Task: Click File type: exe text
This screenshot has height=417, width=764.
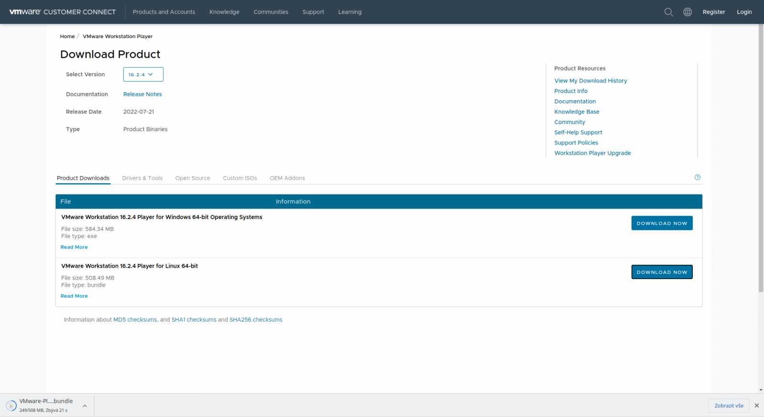Action: pos(79,236)
